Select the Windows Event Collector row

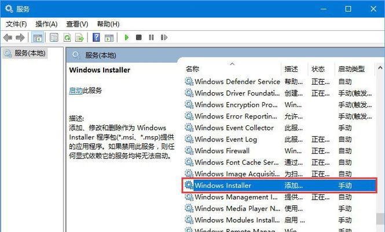tap(280, 128)
